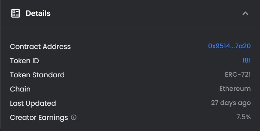Viewport: 260px width, 131px height.
Task: Click the Details header bar area
Action: click(x=130, y=14)
